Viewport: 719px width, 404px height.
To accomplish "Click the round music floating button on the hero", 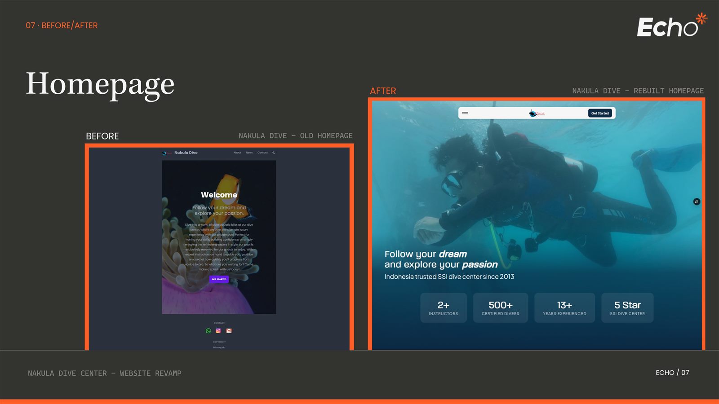I will [697, 202].
